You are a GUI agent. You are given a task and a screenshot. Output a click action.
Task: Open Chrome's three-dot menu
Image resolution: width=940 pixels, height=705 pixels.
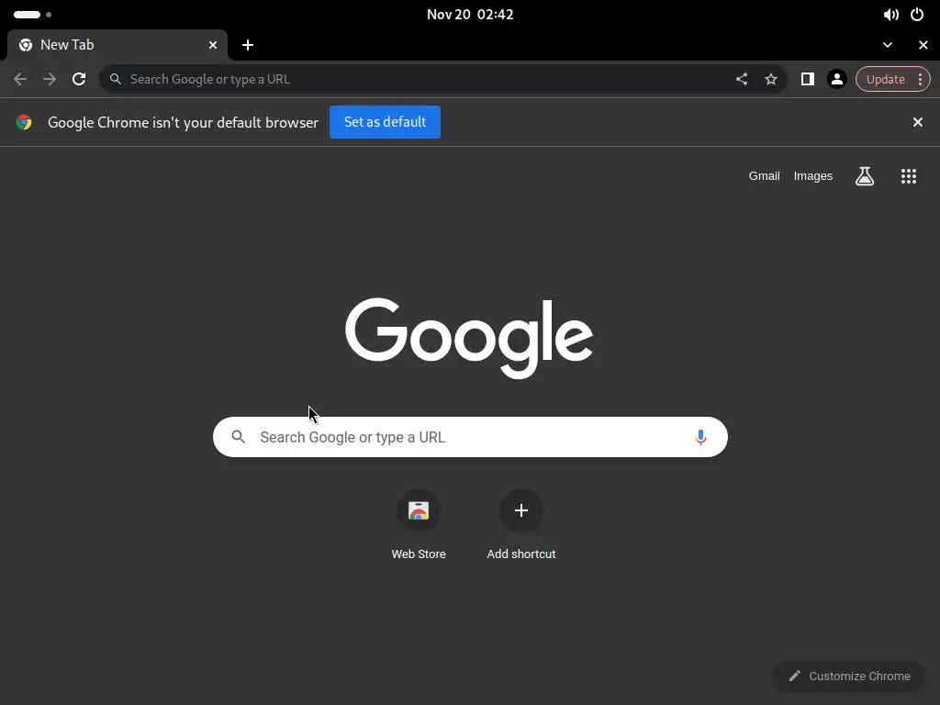920,79
